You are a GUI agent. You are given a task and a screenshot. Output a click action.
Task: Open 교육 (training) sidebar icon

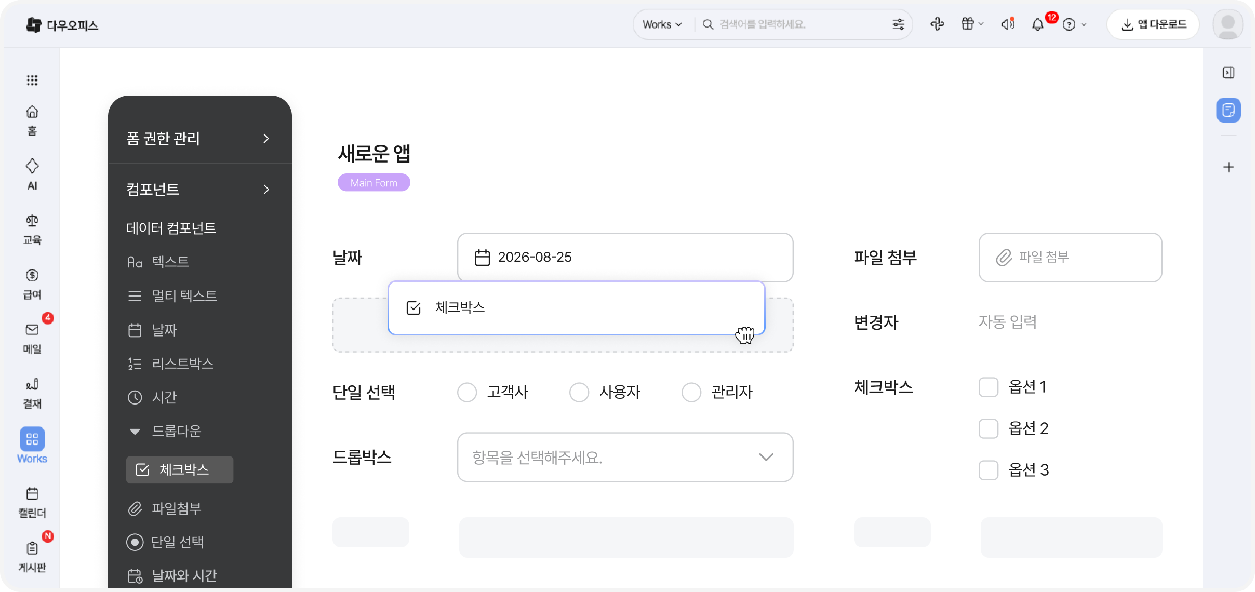tap(32, 230)
